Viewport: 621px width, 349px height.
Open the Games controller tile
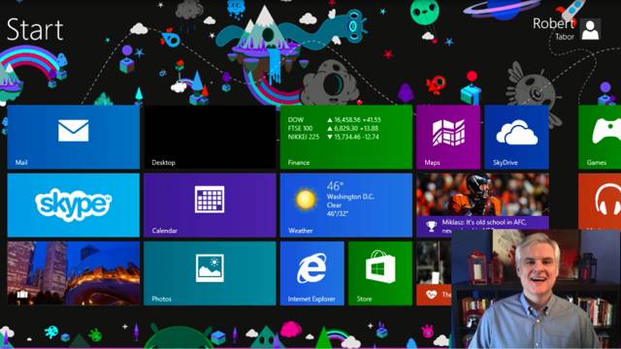[x=600, y=137]
